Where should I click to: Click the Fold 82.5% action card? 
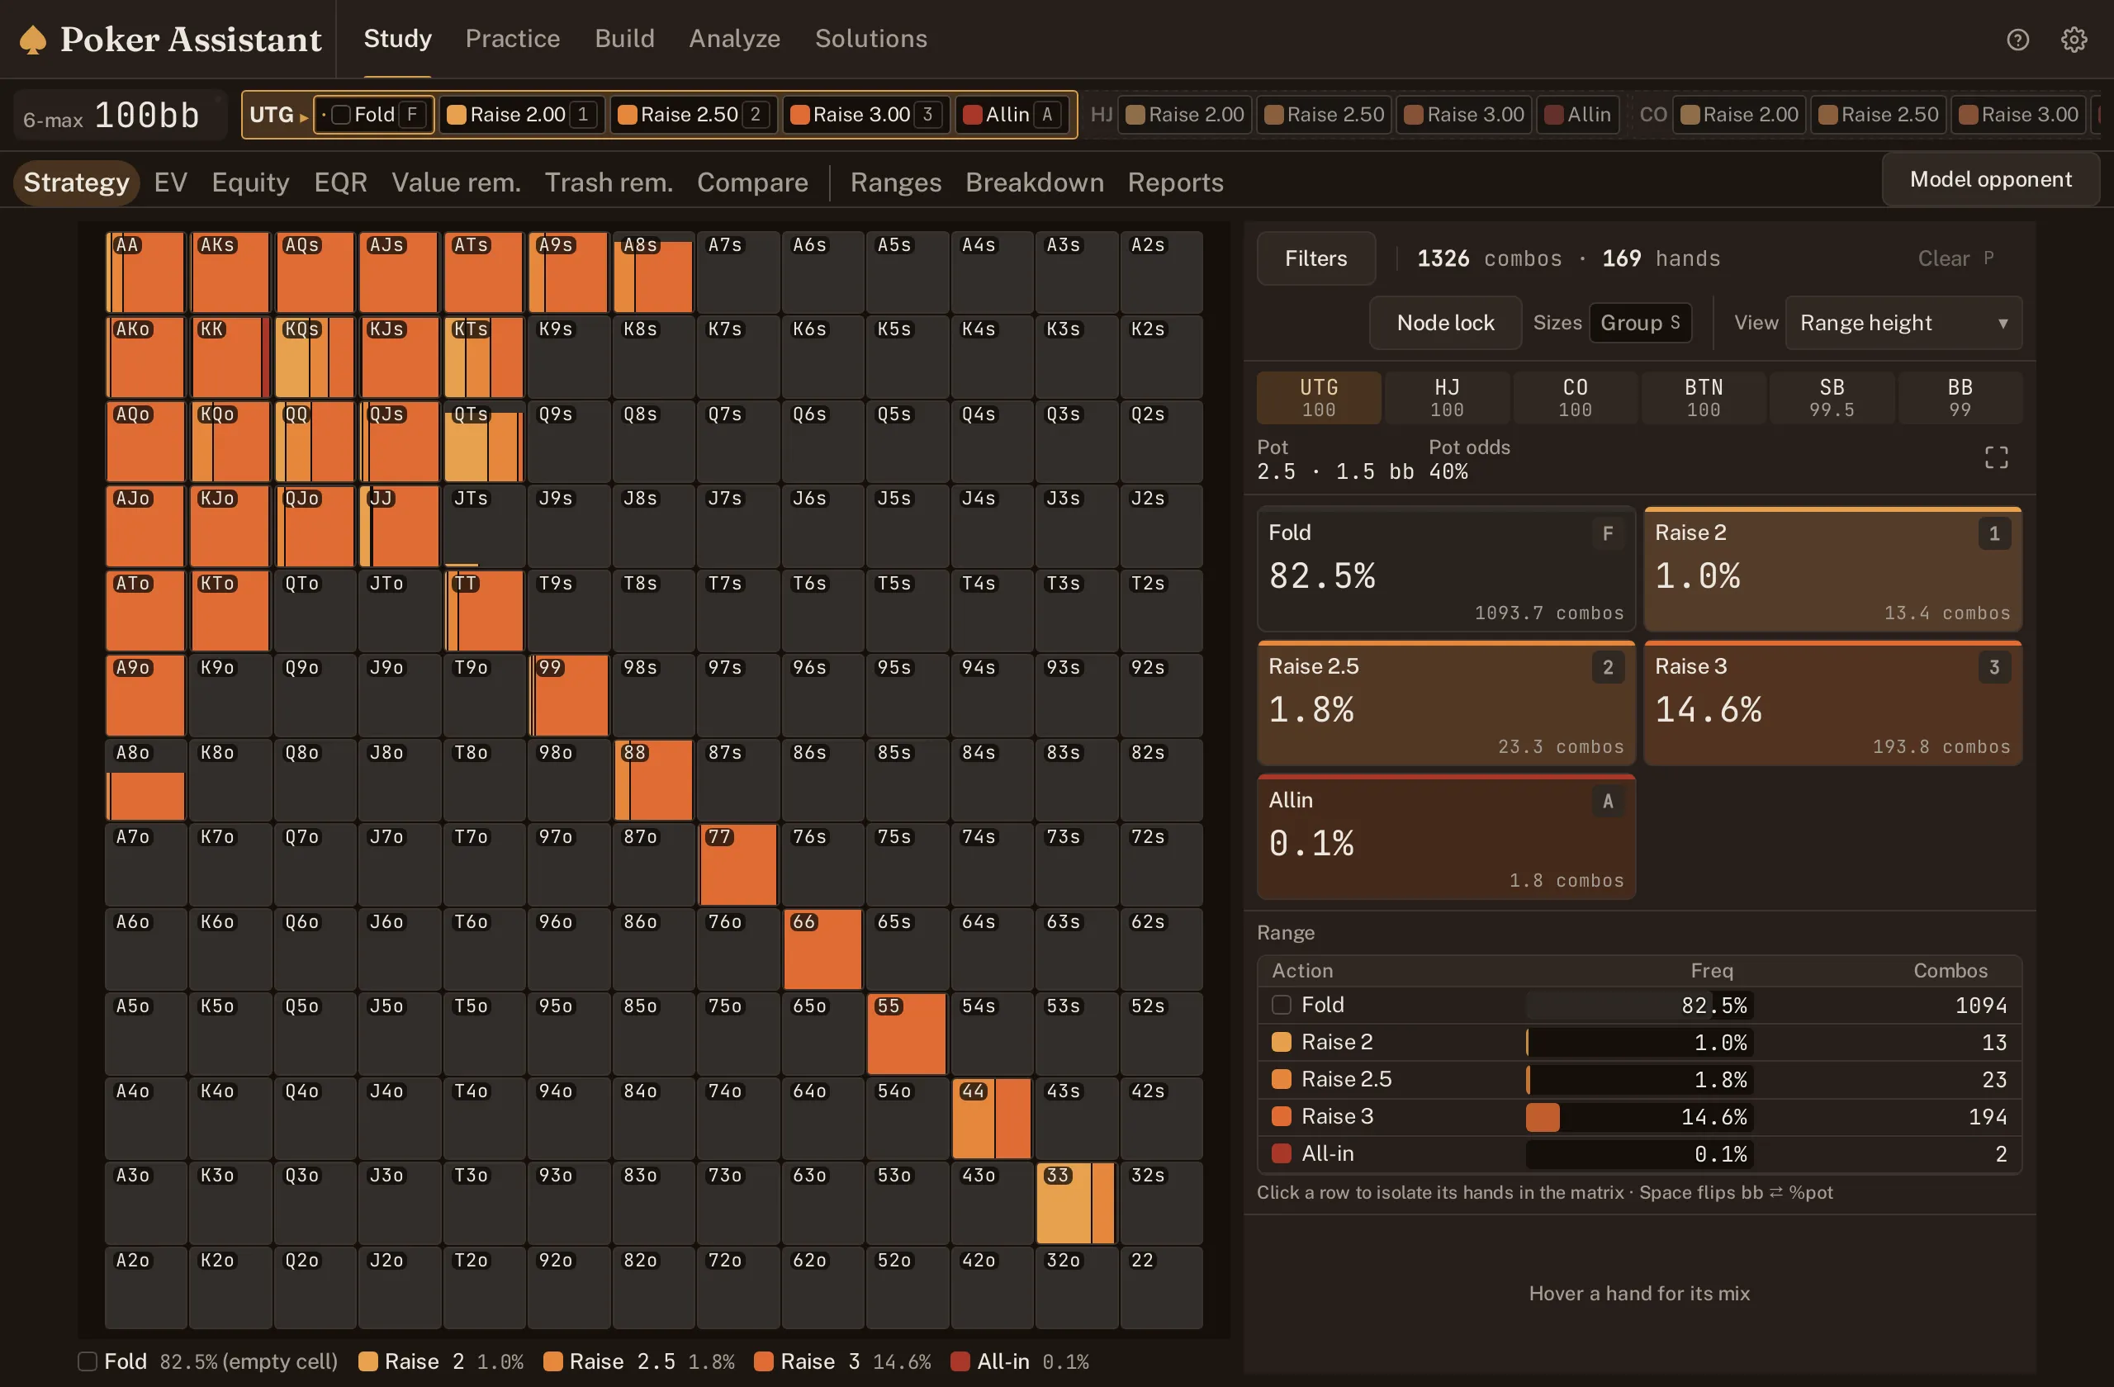tap(1446, 569)
